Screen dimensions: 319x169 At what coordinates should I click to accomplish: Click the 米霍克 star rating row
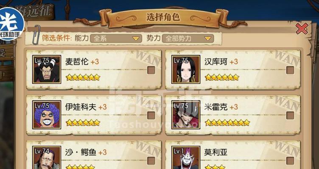[x=227, y=123]
